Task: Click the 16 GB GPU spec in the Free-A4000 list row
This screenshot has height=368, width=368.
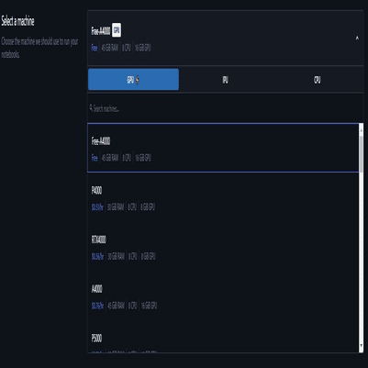Action: (143, 158)
